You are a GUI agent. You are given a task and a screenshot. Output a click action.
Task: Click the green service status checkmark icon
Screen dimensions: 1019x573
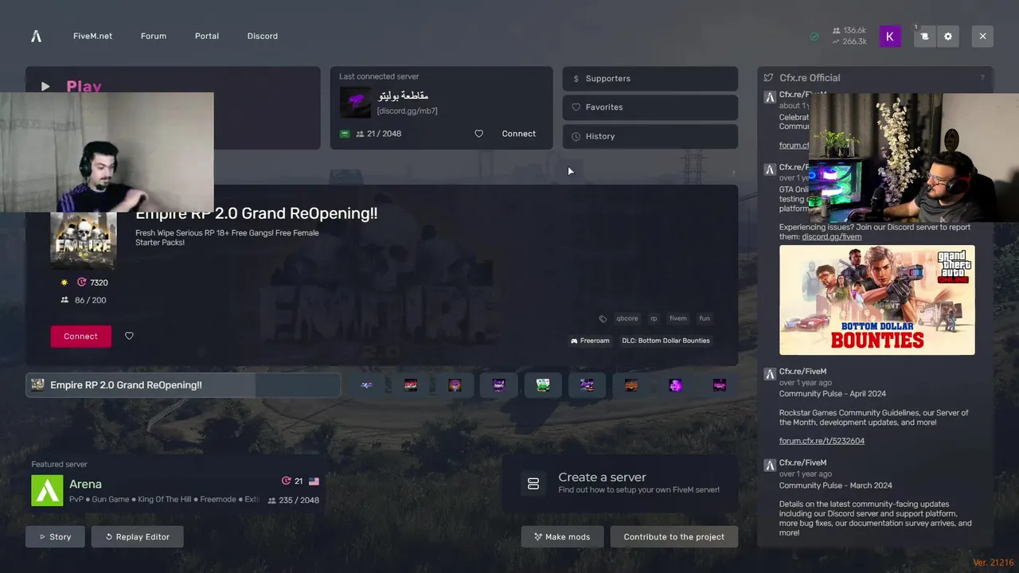pos(814,37)
